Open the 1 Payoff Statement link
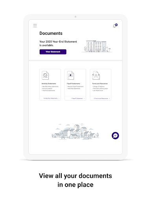Viewport: 151px width, 202px height. tap(77, 98)
